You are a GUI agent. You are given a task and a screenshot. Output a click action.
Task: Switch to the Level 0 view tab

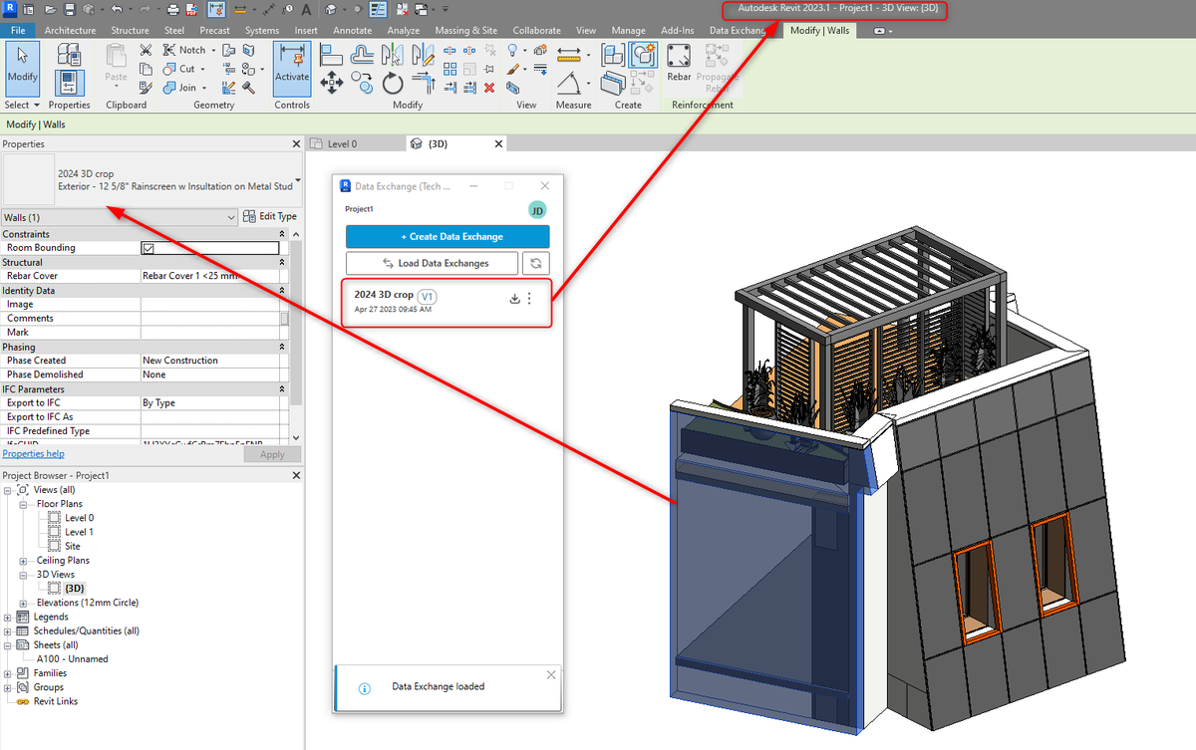tap(342, 144)
